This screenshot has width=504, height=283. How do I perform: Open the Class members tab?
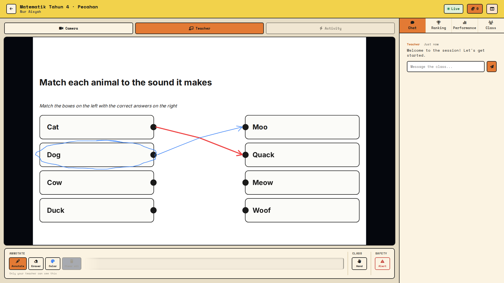tap(491, 25)
